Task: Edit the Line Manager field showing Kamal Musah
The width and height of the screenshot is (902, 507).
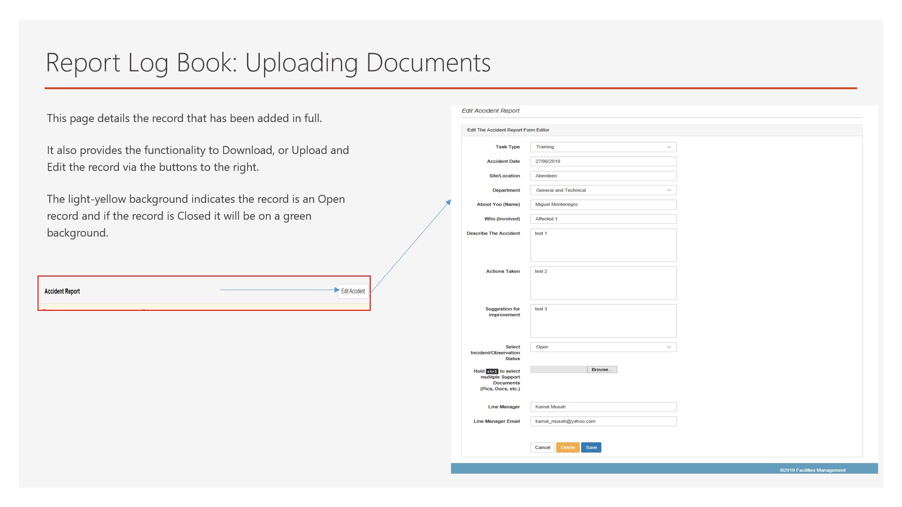Action: click(603, 407)
